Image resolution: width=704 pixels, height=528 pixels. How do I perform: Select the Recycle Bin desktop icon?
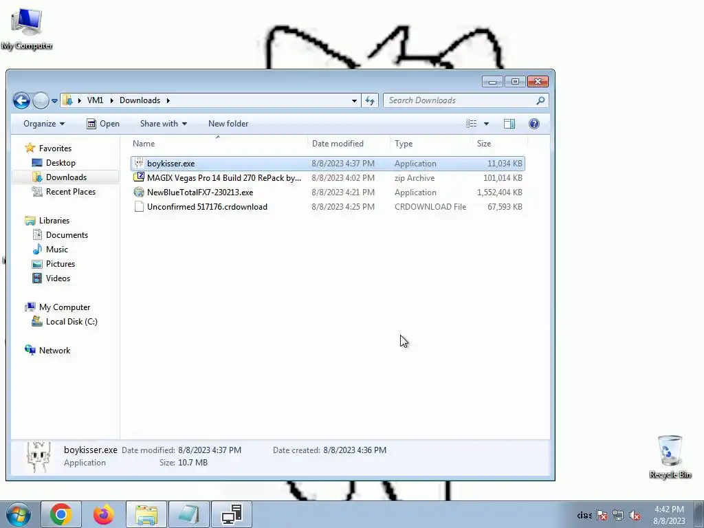pos(670,457)
